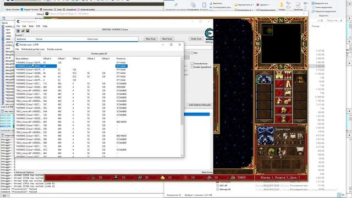Click Explorer Select all option
The width and height of the screenshot is (352, 198).
tap(320, 3)
